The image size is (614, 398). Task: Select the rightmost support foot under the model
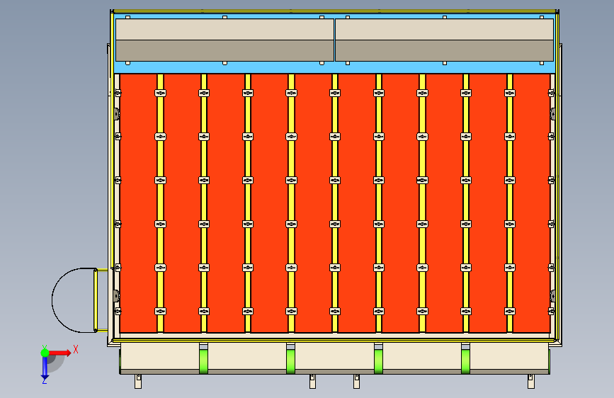click(531, 382)
